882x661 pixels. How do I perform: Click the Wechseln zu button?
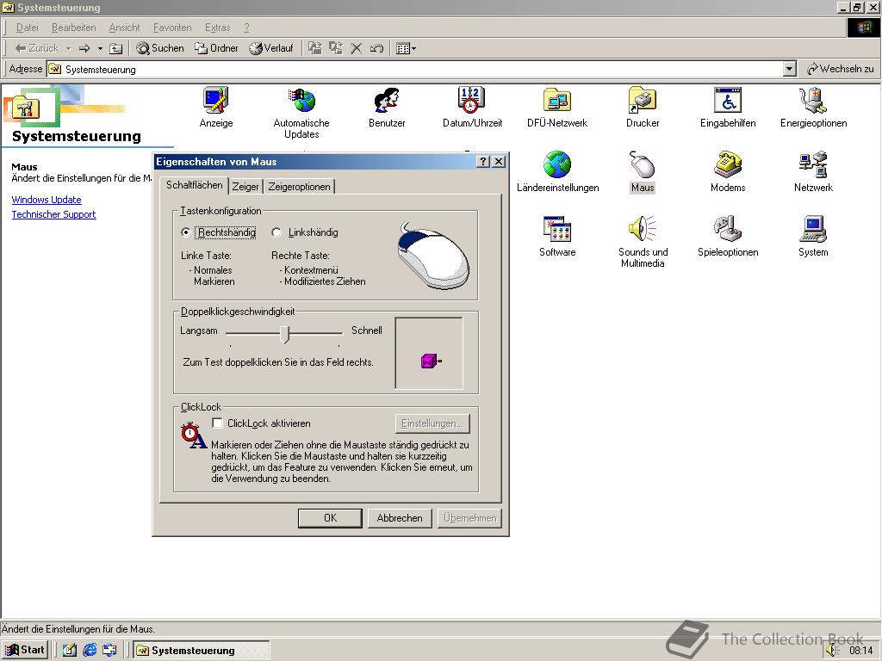coord(841,69)
